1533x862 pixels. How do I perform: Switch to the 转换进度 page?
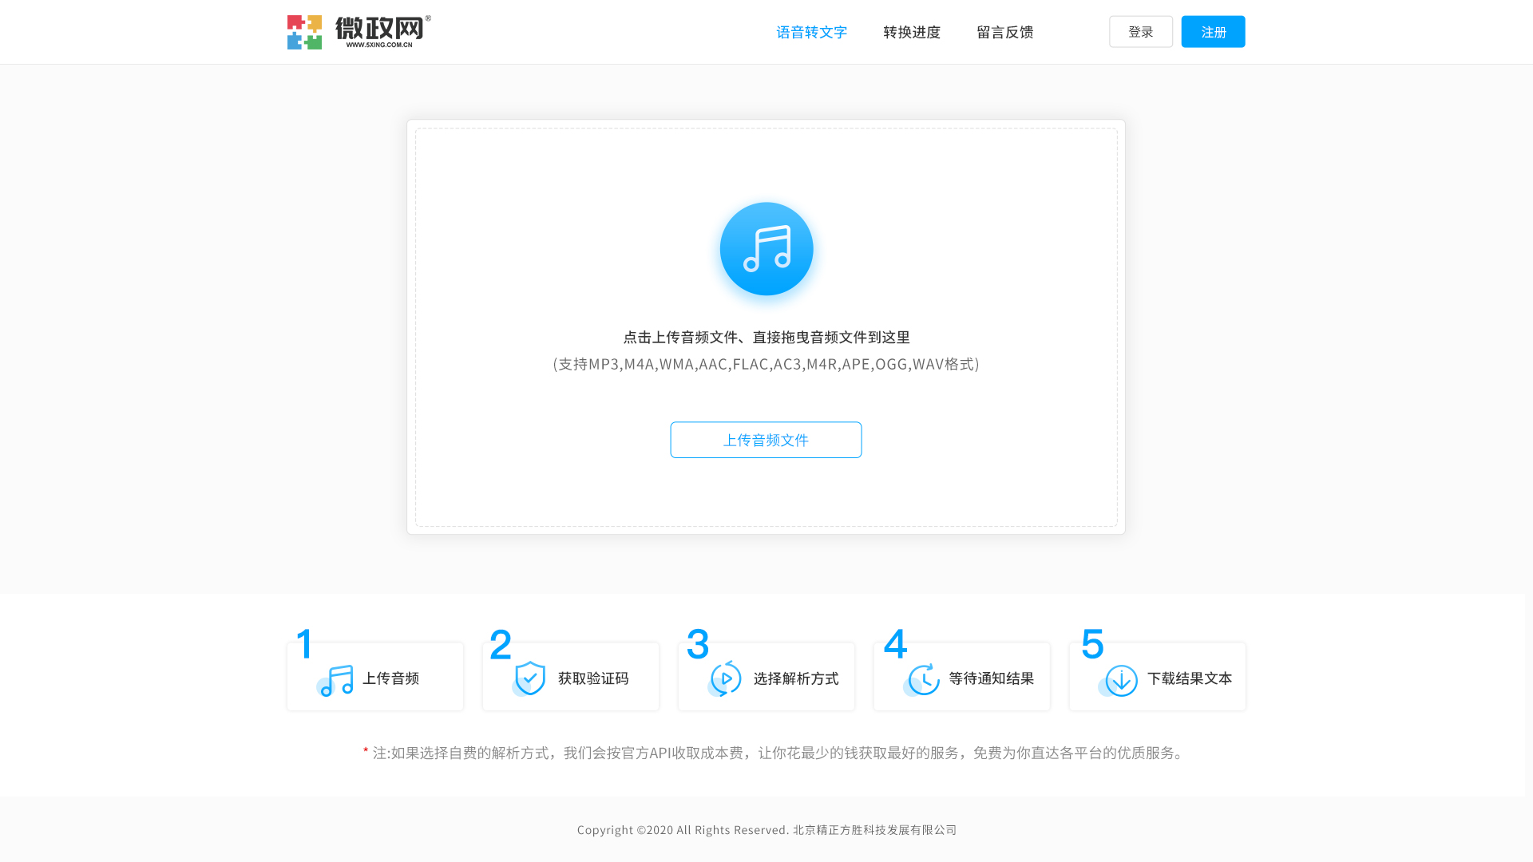point(911,32)
